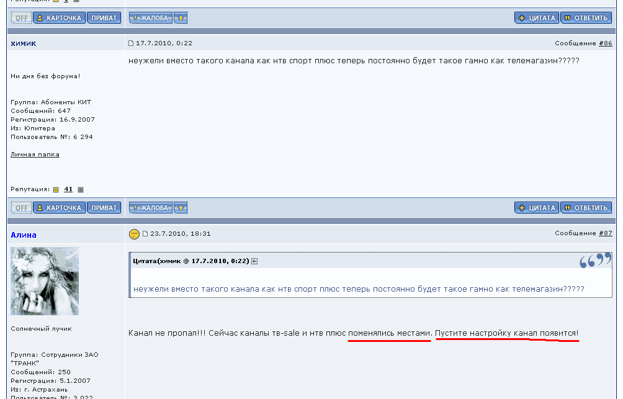The image size is (623, 399).
Task: Click the text Группа: Сотрудники ЗАО "ТРАНК"
Action: coord(55,359)
